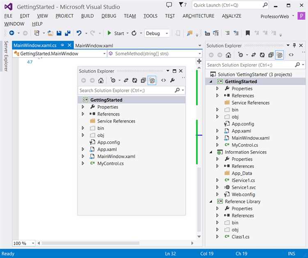
Task: Click the ProfessorWeb account name
Action: click(275, 16)
